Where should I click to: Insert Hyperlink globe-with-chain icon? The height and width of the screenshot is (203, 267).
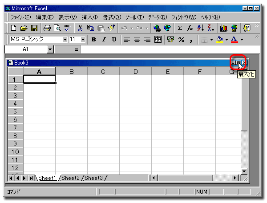157,28
